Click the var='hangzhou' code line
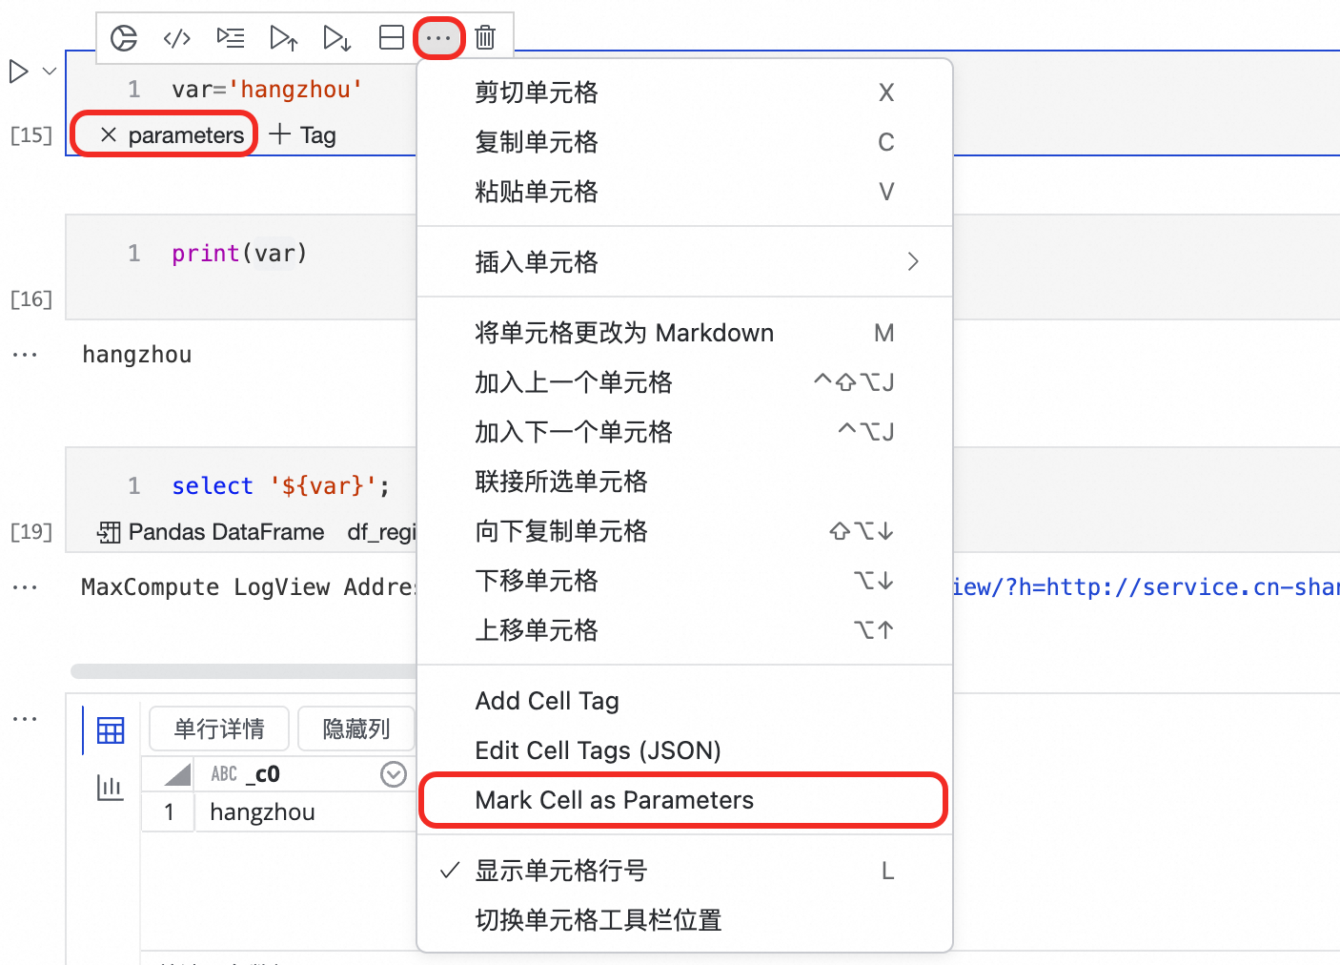The image size is (1340, 965). click(x=268, y=90)
